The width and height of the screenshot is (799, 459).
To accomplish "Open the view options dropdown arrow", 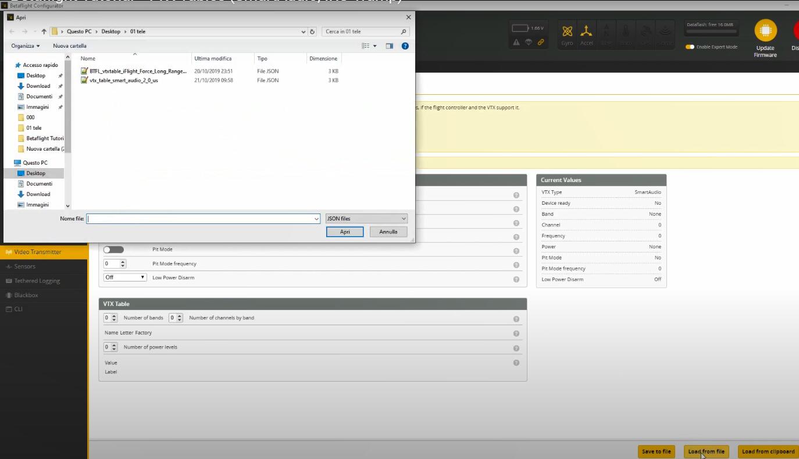I will tap(375, 46).
